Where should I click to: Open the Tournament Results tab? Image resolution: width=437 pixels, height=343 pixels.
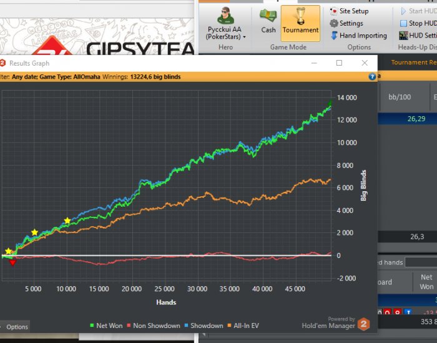[x=413, y=62]
